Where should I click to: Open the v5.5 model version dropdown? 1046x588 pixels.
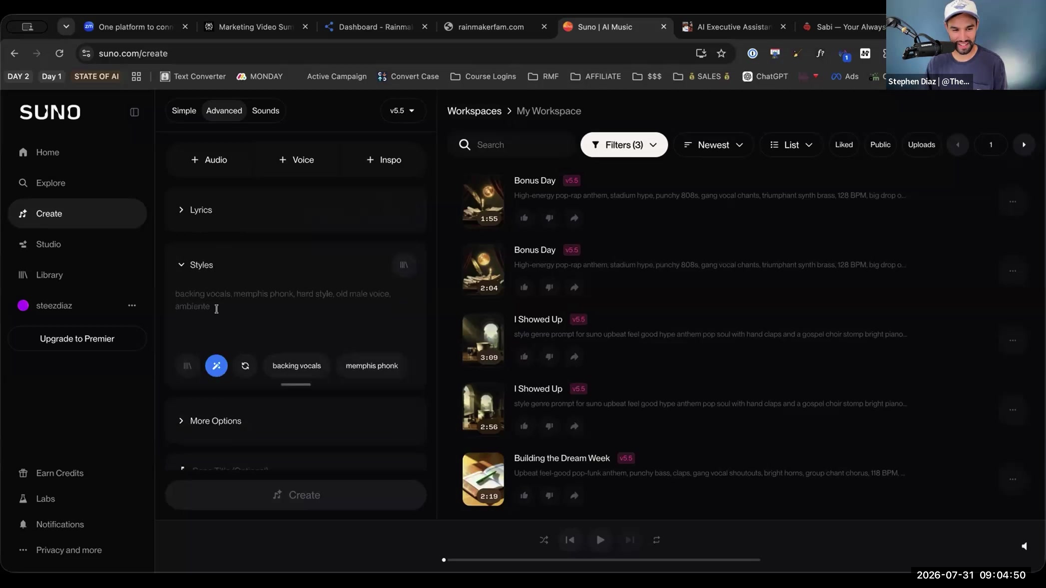pyautogui.click(x=402, y=111)
